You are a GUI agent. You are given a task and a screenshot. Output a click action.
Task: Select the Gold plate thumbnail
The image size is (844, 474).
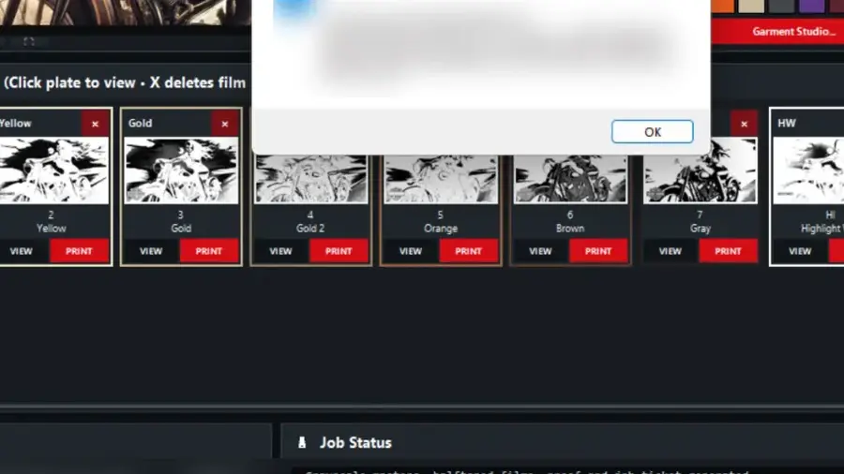point(181,170)
